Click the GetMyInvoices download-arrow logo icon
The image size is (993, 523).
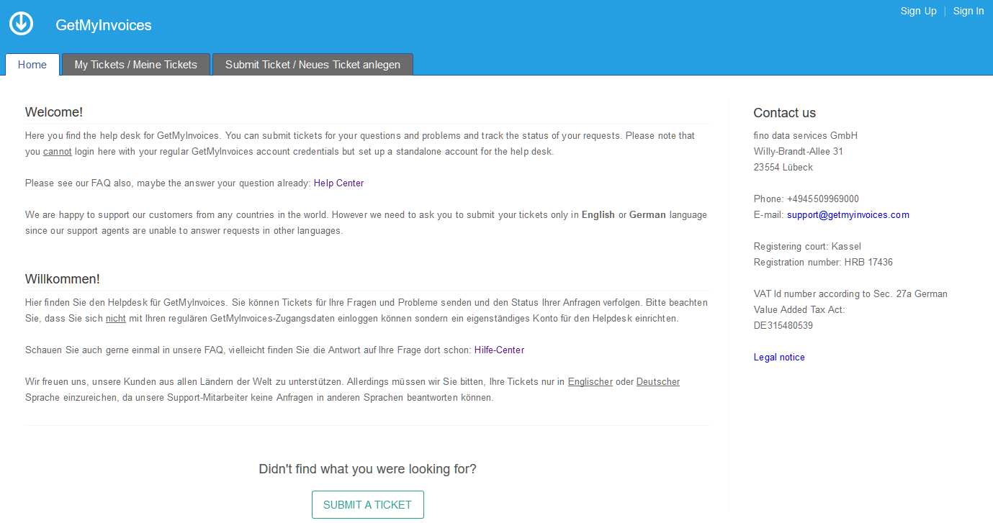pos(21,23)
